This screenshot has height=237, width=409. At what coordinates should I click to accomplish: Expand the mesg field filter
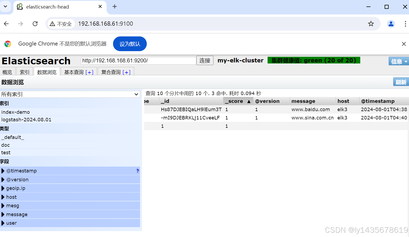3,206
